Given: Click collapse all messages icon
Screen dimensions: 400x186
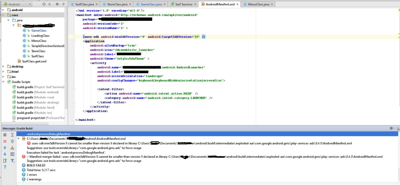Looking at the screenshot, I should click(12, 141).
